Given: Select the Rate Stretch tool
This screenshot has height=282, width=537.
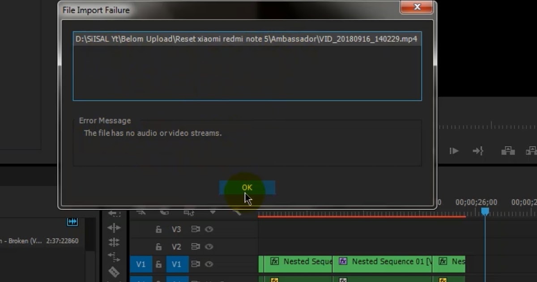Looking at the screenshot, I should pos(115,256).
